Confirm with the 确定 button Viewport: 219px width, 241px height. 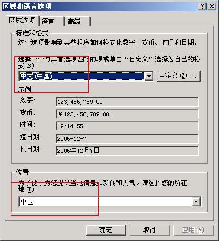(106, 230)
